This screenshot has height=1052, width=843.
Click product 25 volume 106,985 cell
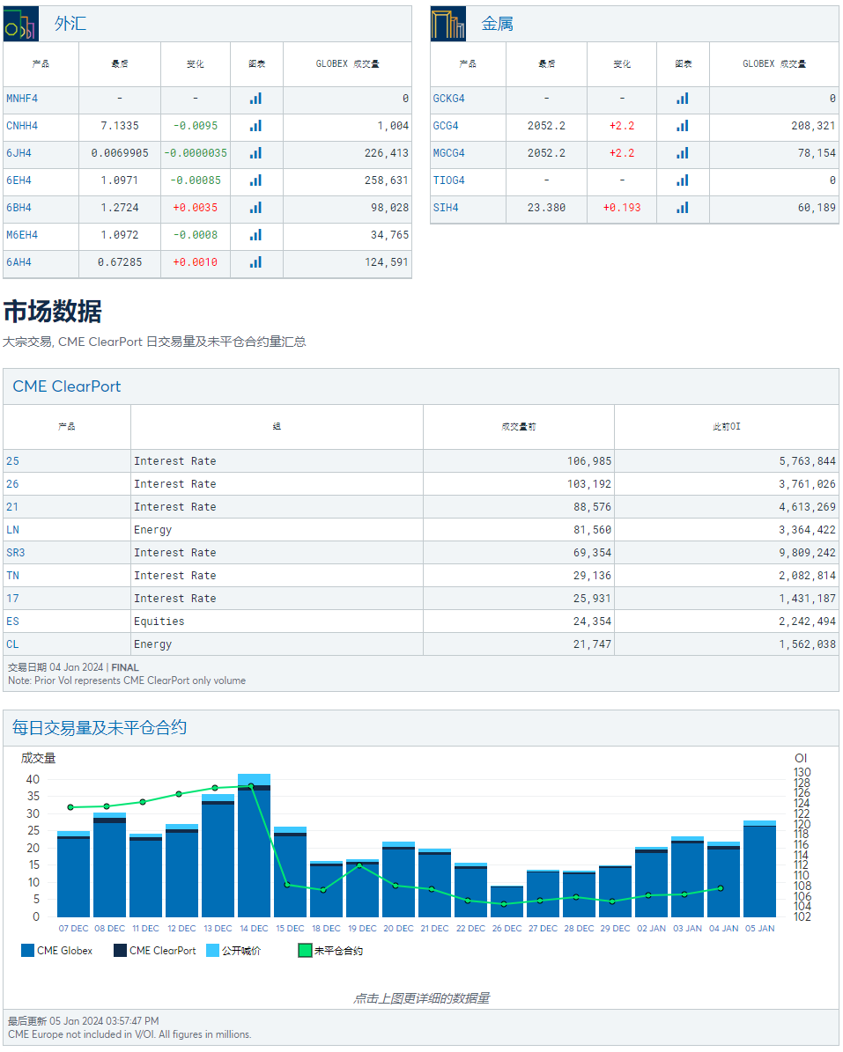[519, 461]
